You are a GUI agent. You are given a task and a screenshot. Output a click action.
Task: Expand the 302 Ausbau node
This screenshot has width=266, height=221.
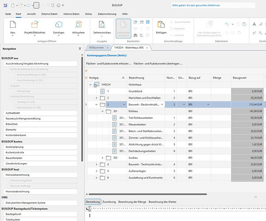coord(102,158)
